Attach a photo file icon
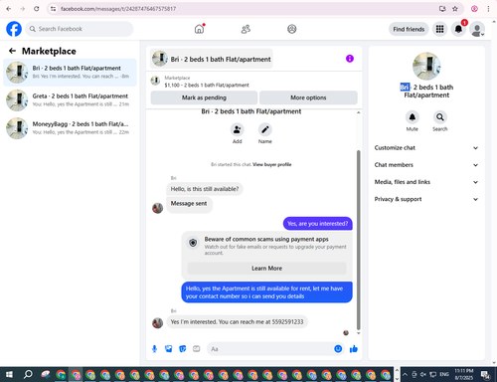The height and width of the screenshot is (382, 497). click(x=168, y=349)
